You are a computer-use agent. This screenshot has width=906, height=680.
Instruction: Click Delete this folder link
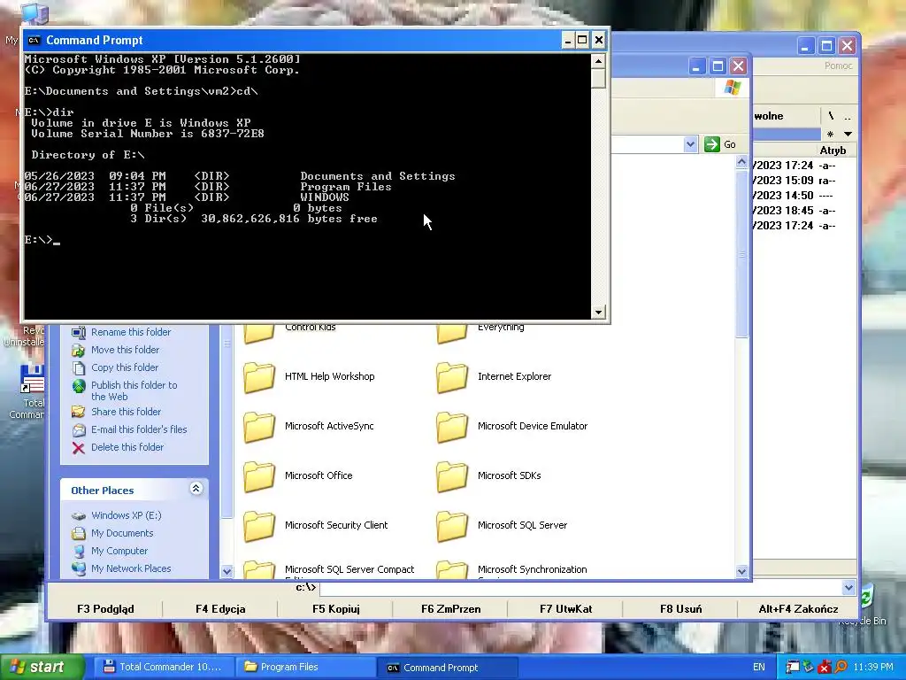tap(127, 447)
